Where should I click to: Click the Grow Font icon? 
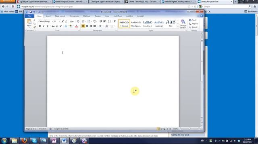coord(62,21)
